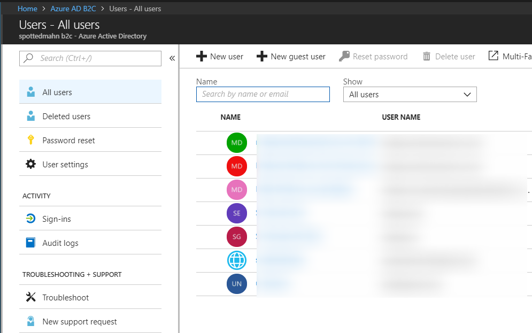
Task: Click the New support request icon
Action: [31, 321]
